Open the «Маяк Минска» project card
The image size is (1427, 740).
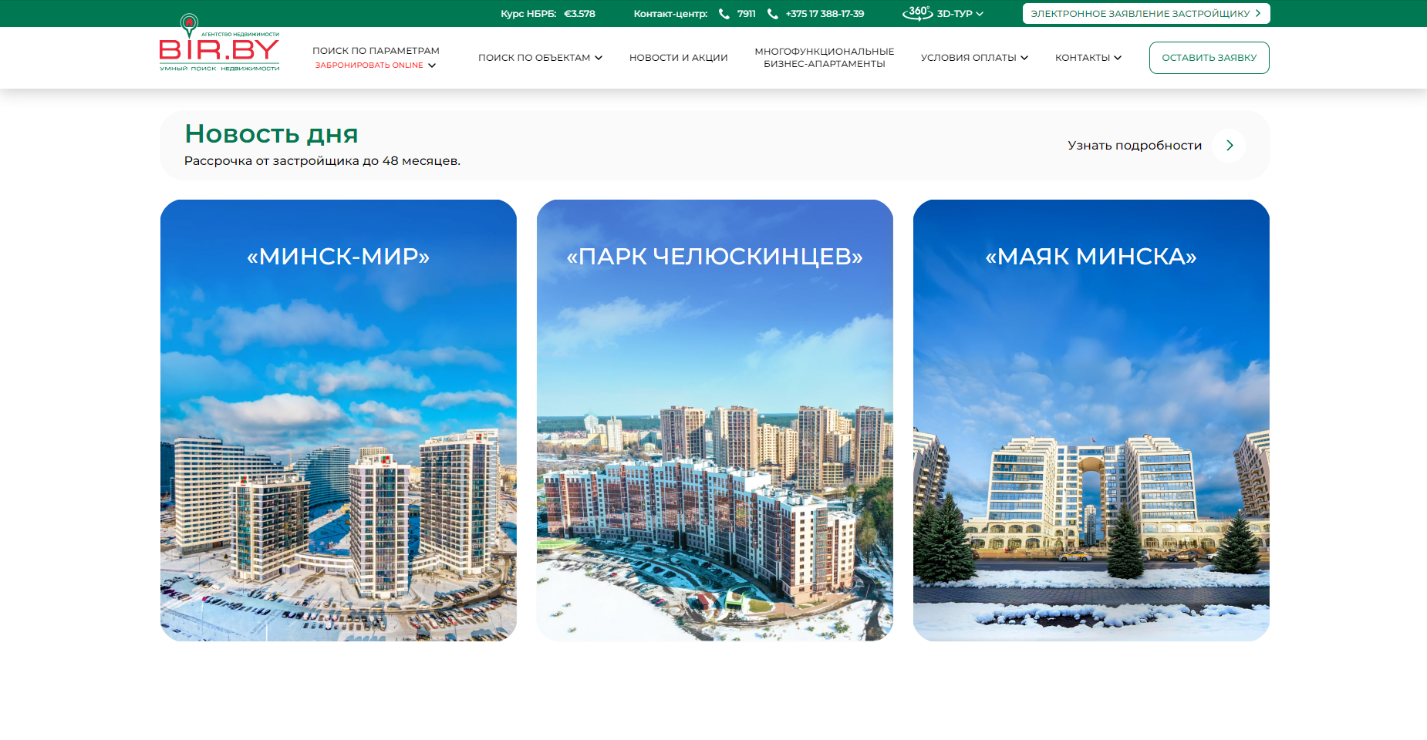click(x=1091, y=420)
